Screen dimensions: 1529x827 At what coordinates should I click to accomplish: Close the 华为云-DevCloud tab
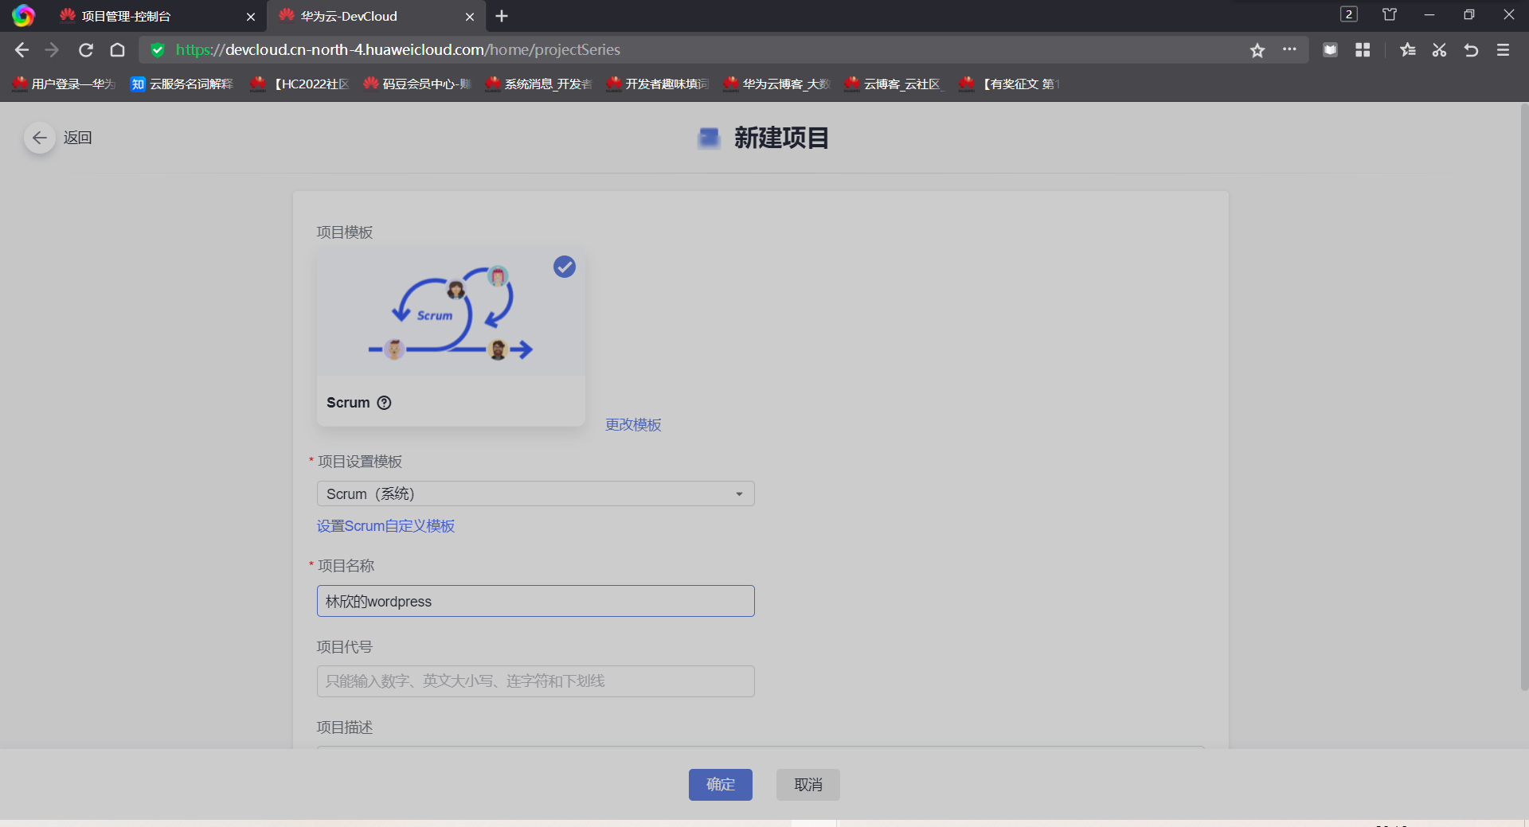point(470,17)
